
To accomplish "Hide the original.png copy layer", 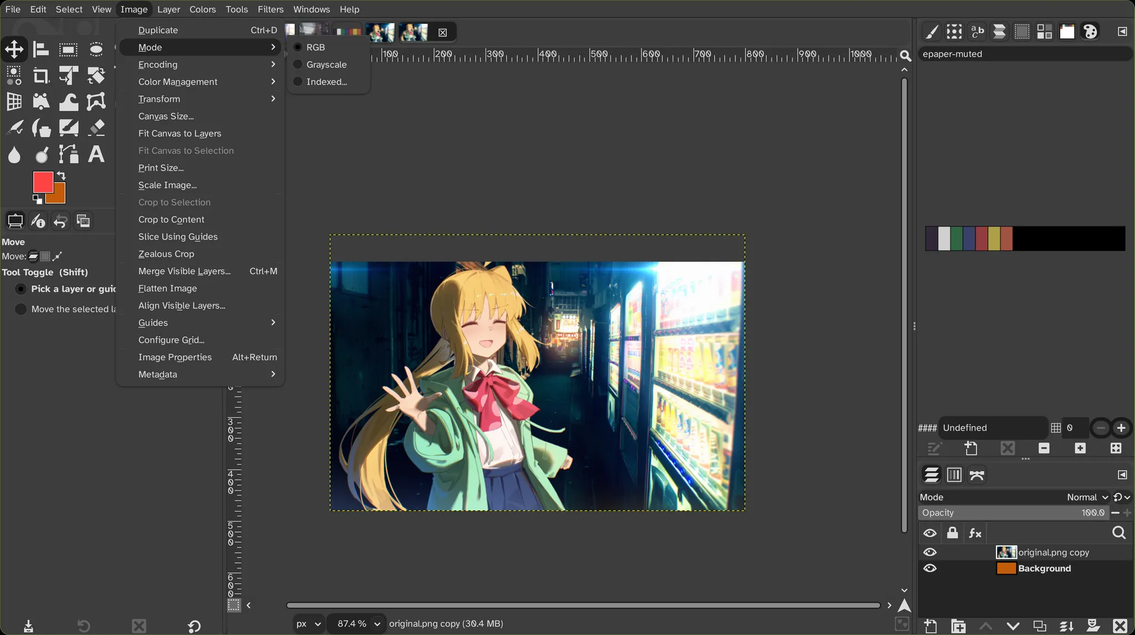I will (x=930, y=552).
